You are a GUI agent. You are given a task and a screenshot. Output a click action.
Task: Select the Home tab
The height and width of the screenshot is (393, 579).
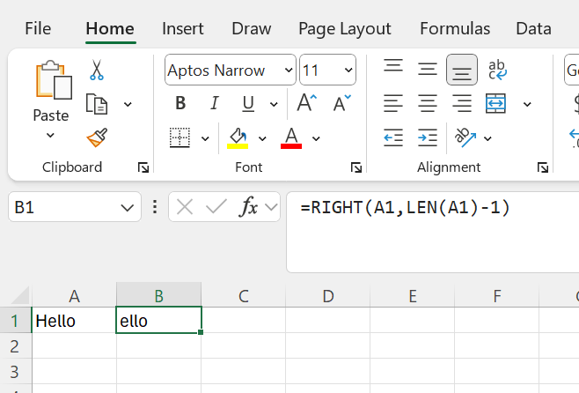point(110,29)
